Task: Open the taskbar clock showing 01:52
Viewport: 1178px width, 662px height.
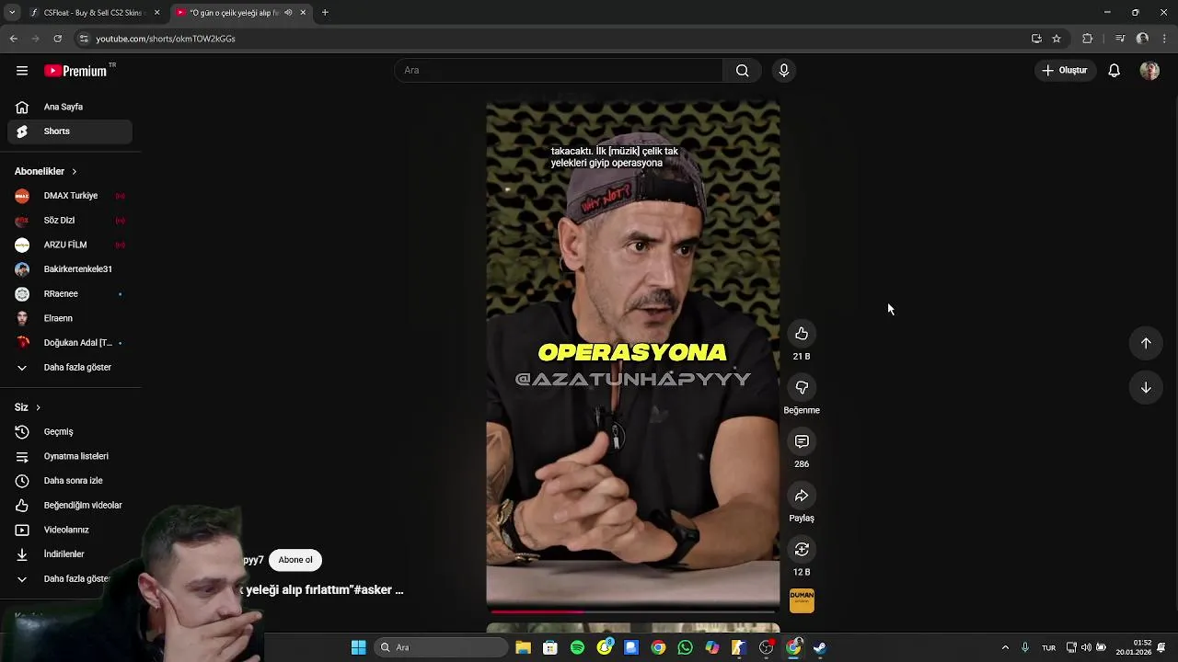Action: 1133,647
